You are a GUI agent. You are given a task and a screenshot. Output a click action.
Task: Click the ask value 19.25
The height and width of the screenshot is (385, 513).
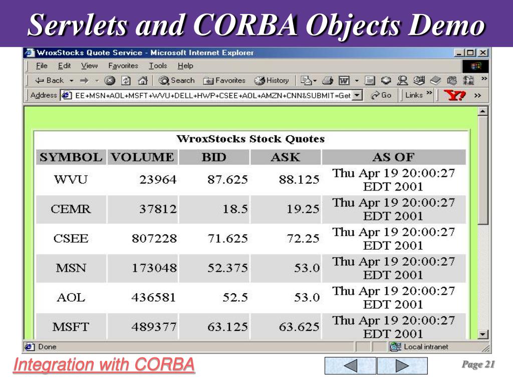pyautogui.click(x=303, y=209)
